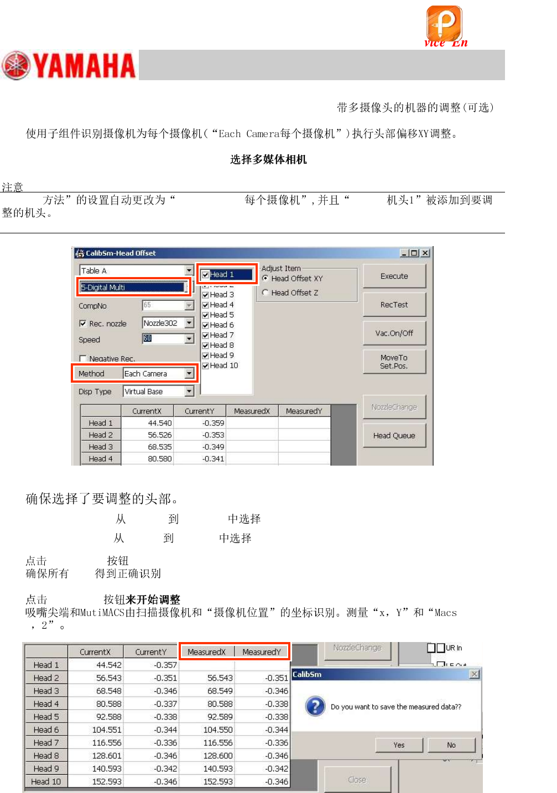Image resolution: width=557 pixels, height=793 pixels.
Task: Toggle the Head 5 checkbox
Action: 206,315
